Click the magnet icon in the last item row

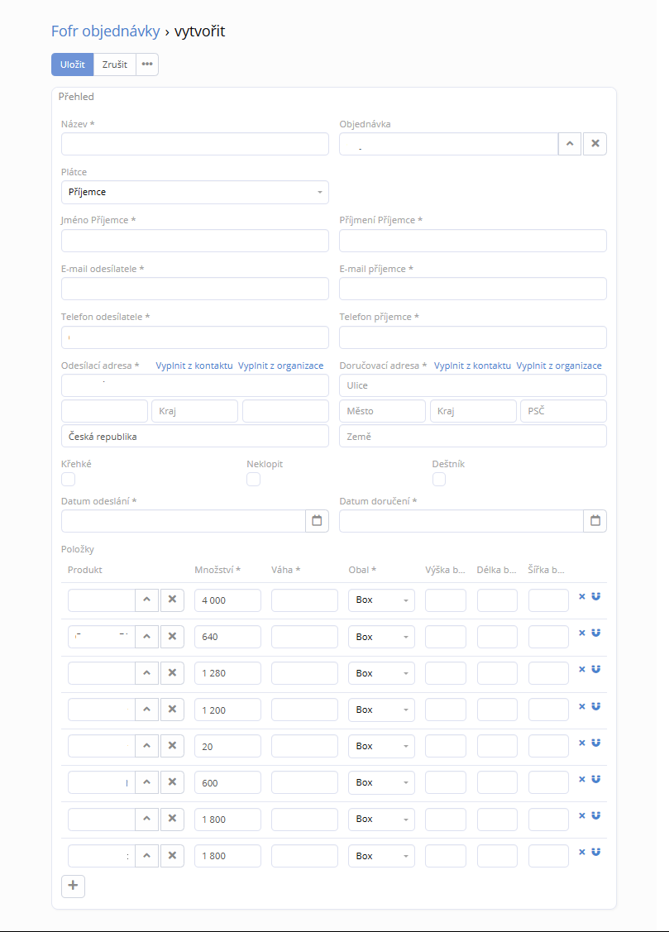[596, 852]
